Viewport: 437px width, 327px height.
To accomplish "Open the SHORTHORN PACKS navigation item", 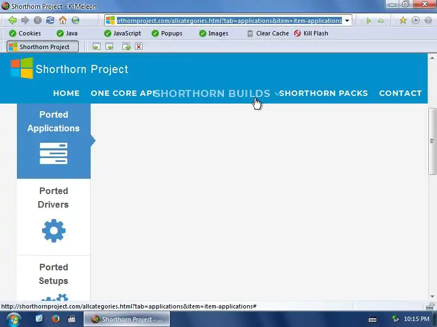I will click(323, 93).
